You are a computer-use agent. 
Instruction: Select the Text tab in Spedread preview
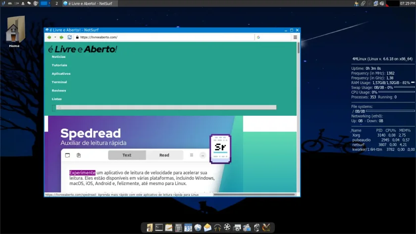click(x=127, y=155)
